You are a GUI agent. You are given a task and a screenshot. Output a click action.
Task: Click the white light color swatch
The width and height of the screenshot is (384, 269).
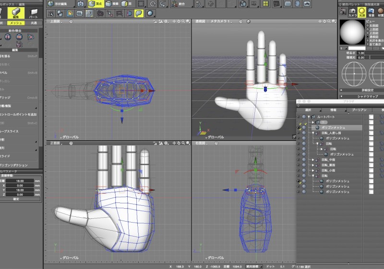[357, 48]
